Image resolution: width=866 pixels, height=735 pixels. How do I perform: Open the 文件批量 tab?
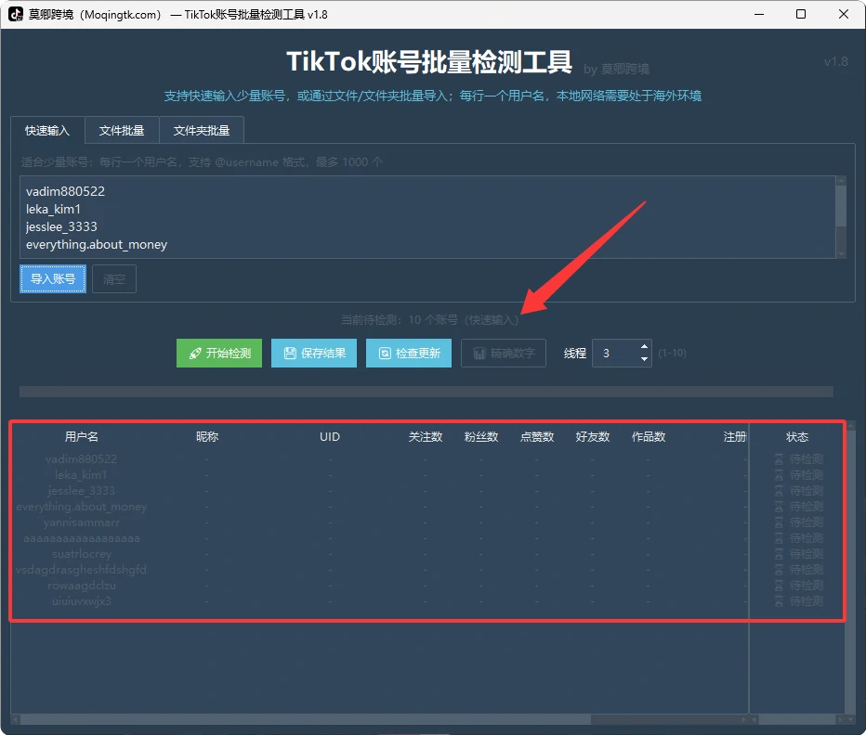pyautogui.click(x=122, y=130)
